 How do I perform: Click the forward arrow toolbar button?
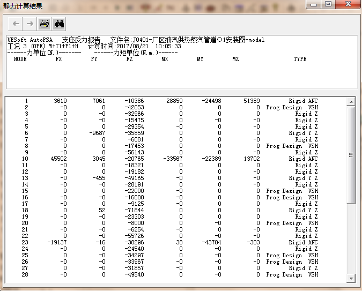[x=30, y=24]
